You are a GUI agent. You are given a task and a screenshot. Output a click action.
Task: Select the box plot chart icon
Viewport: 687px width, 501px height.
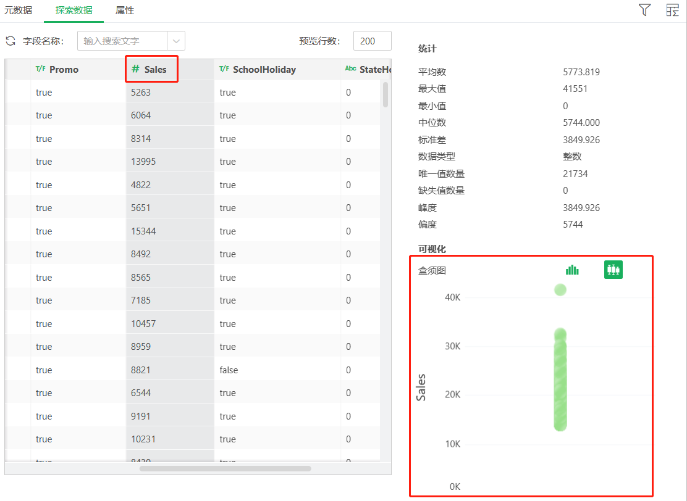[x=613, y=270]
